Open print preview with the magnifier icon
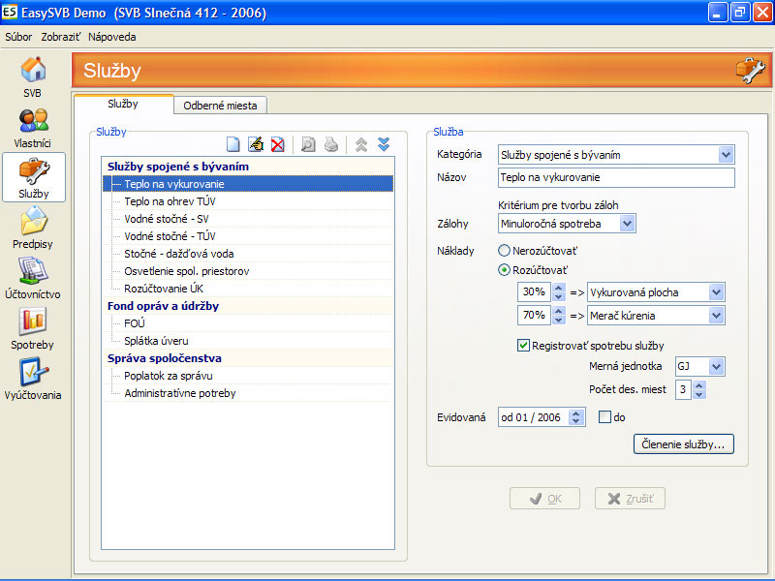Screen dimensions: 775x581 point(308,144)
